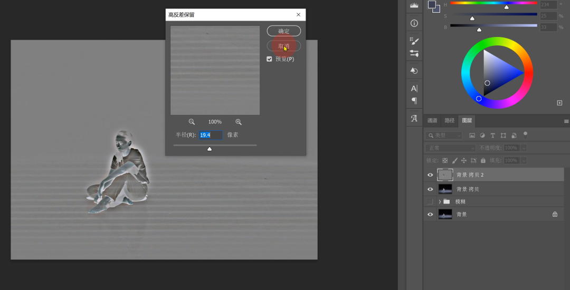
Task: Close the 高反差保留 dialog
Action: pos(298,15)
